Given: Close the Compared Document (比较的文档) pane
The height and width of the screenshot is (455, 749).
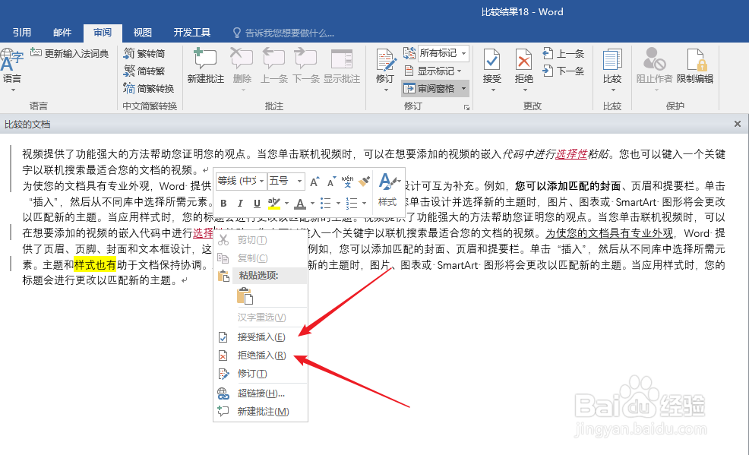Looking at the screenshot, I should pyautogui.click(x=738, y=124).
